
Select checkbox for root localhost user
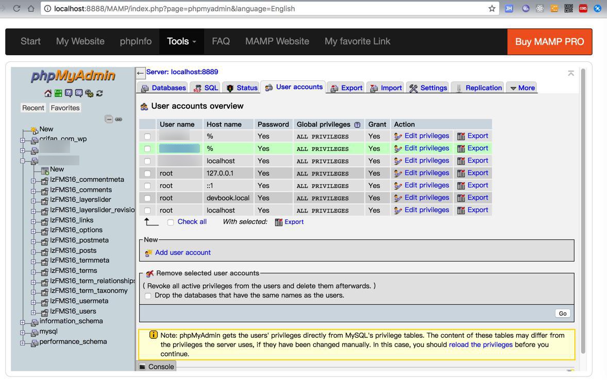click(147, 211)
